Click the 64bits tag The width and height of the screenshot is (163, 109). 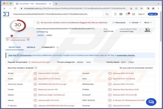tap(49, 35)
